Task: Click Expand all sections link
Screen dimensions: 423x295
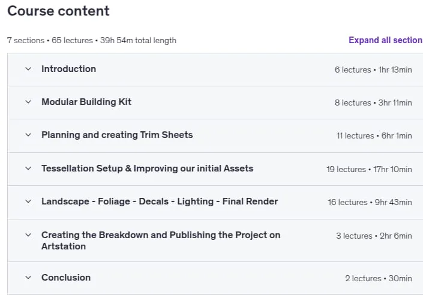Action: coord(386,40)
